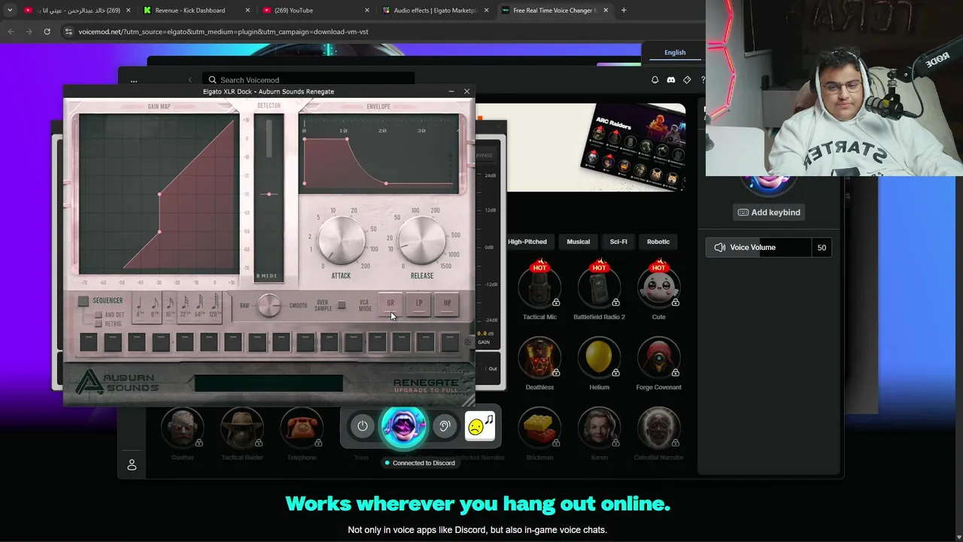Choose the Battlefield Radio 2 voice
The height and width of the screenshot is (542, 963).
pos(599,287)
